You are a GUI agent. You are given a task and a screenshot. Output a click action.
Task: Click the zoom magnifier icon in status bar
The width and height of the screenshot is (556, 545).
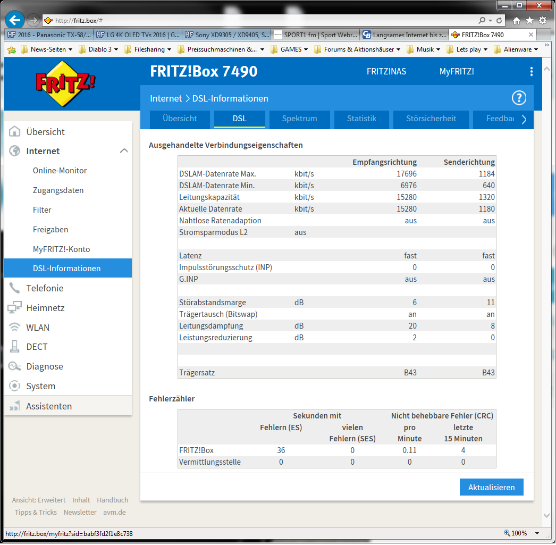[507, 533]
